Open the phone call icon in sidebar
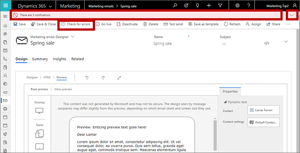 click(x=5, y=59)
